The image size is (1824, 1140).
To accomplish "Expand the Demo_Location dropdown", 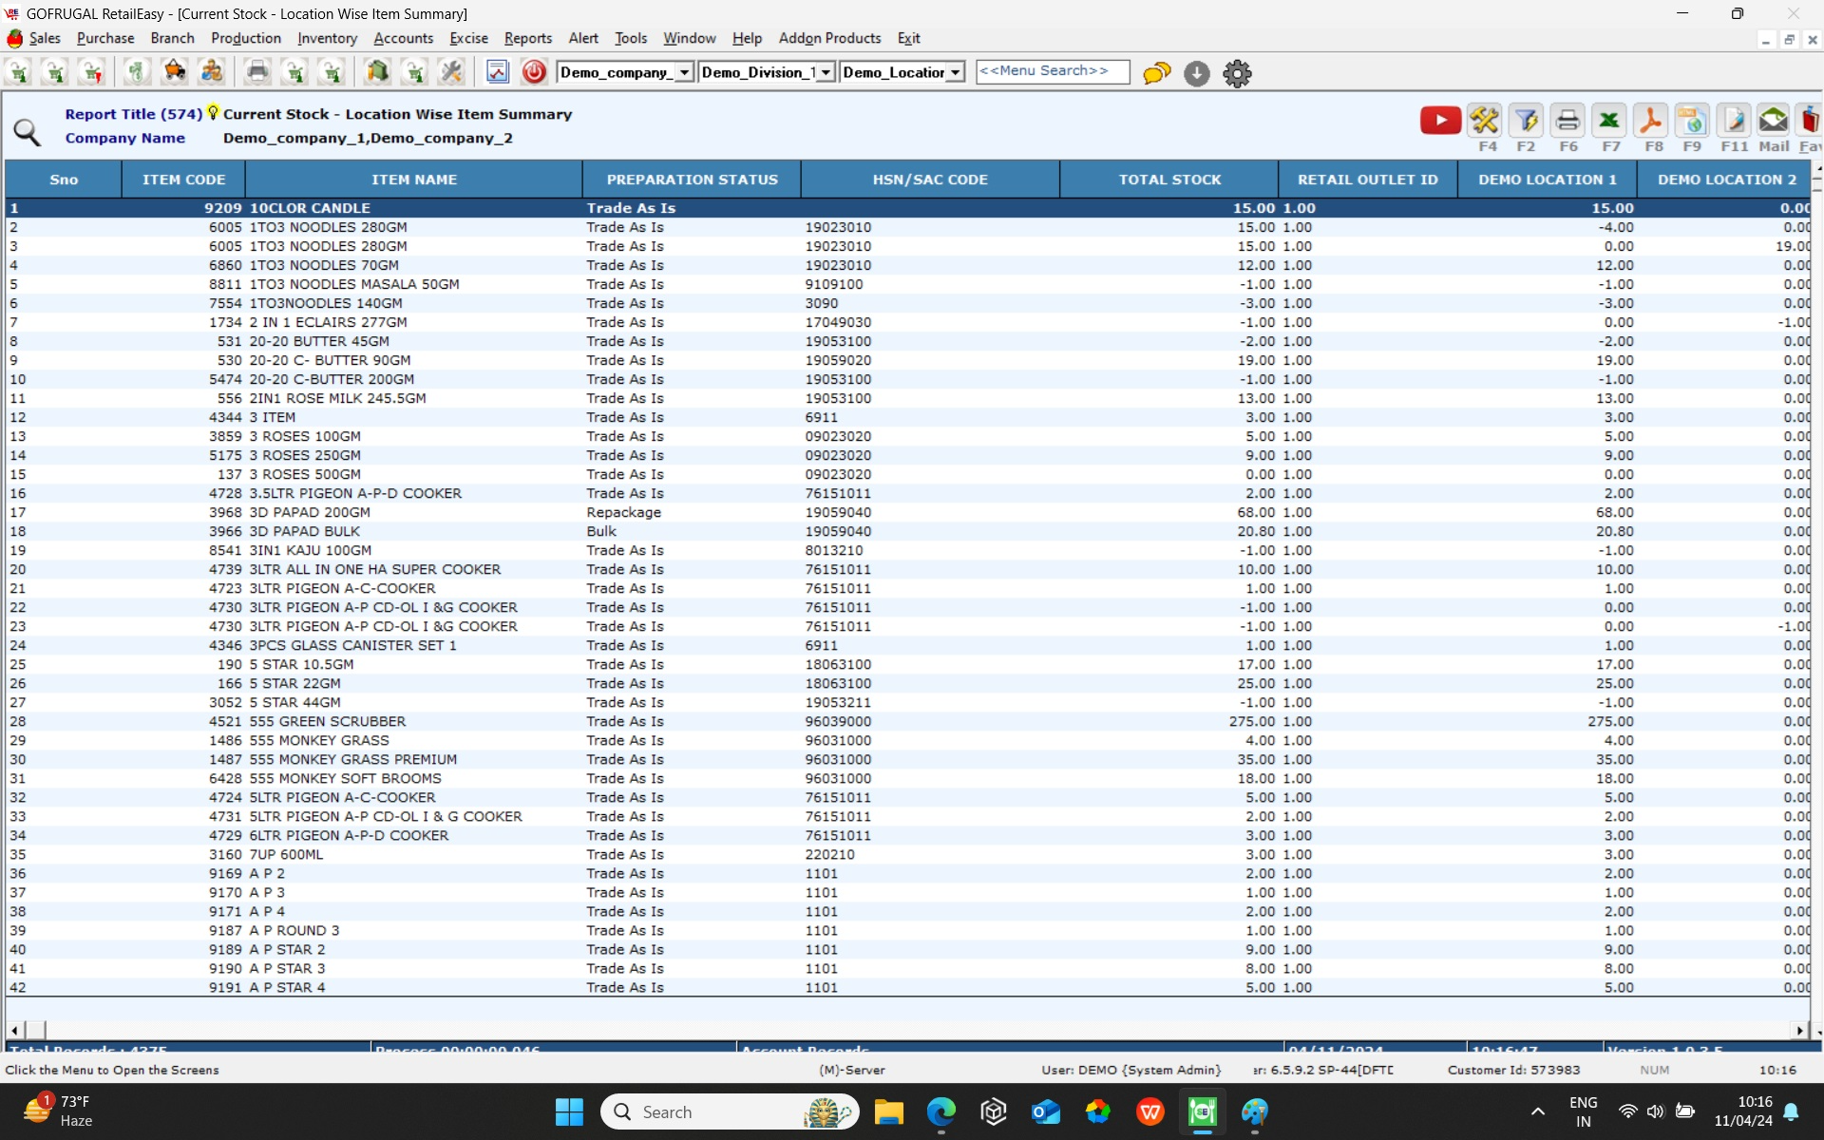I will pyautogui.click(x=955, y=73).
